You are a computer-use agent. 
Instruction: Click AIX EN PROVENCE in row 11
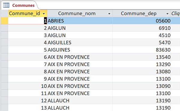point(80,93)
